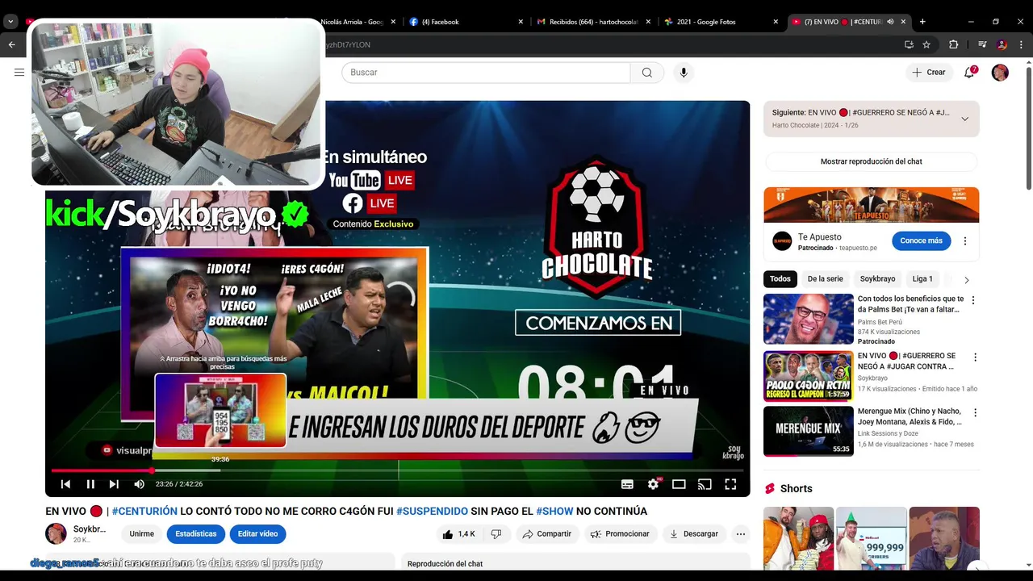Open options for the Merengue Mix video

pyautogui.click(x=973, y=412)
